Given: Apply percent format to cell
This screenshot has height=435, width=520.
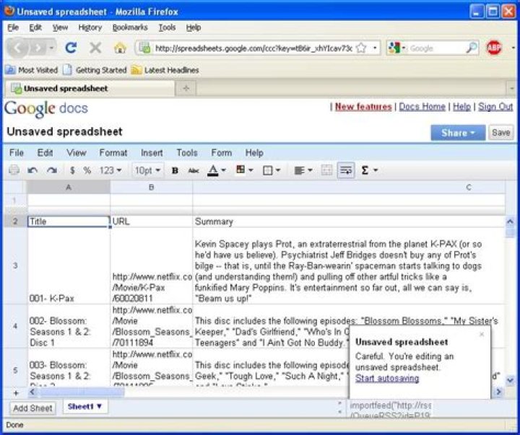Looking at the screenshot, I should pyautogui.click(x=87, y=170).
